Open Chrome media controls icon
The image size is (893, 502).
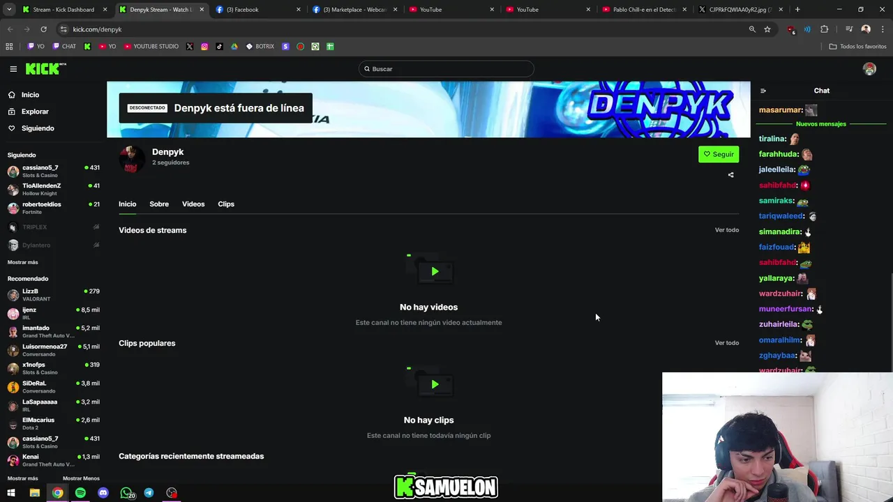point(849,29)
